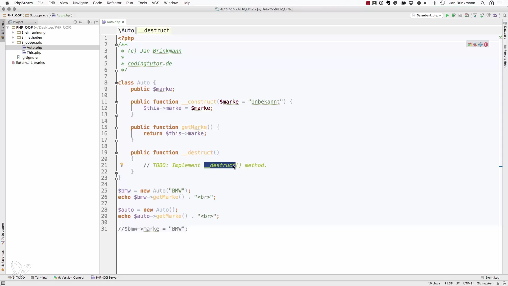This screenshot has width=508, height=286.
Task: Click the \Auto breadcrumb
Action: [126, 30]
